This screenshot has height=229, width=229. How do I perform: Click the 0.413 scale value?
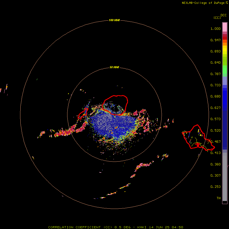point(216,153)
